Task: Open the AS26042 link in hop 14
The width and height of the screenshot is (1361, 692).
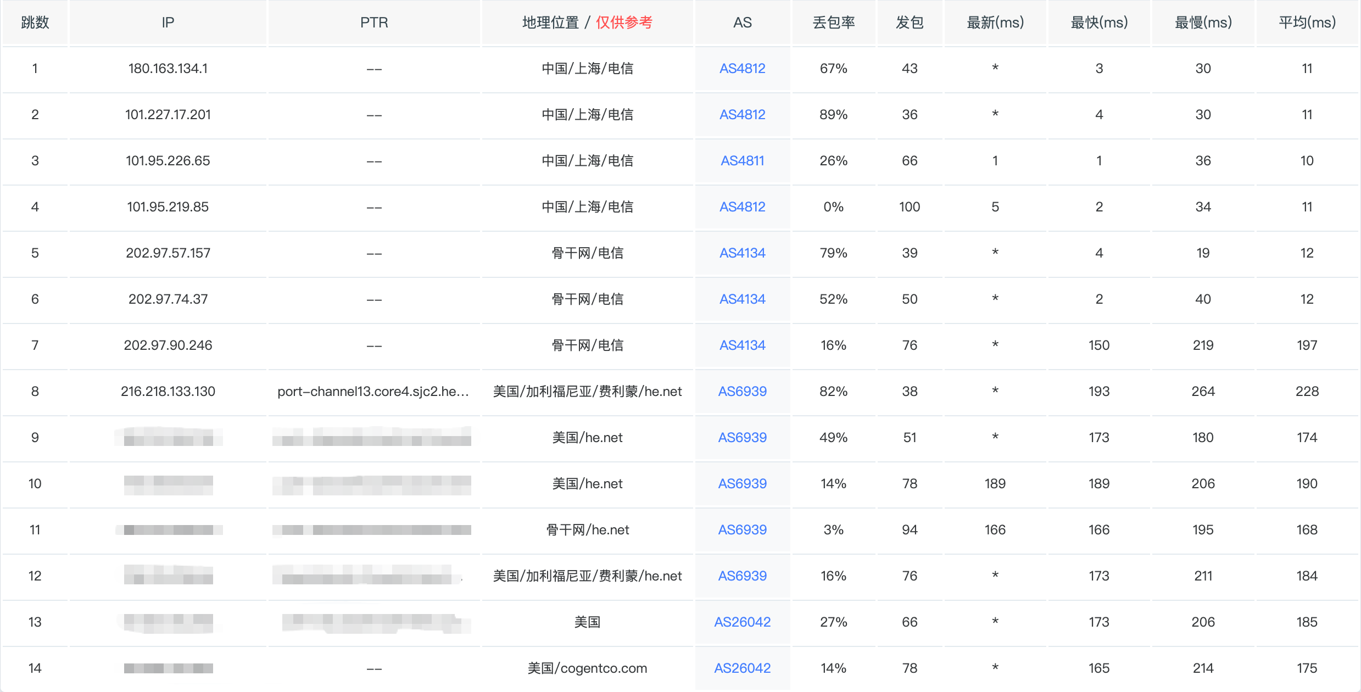Action: [742, 668]
